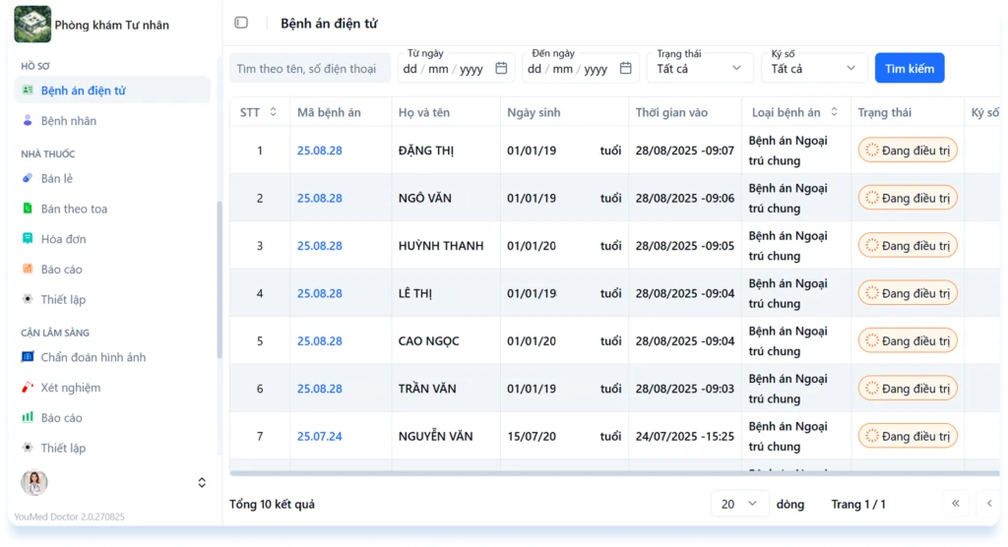Click the Bệnh nhân person icon
Screen dimensions: 1008x547
click(x=28, y=121)
